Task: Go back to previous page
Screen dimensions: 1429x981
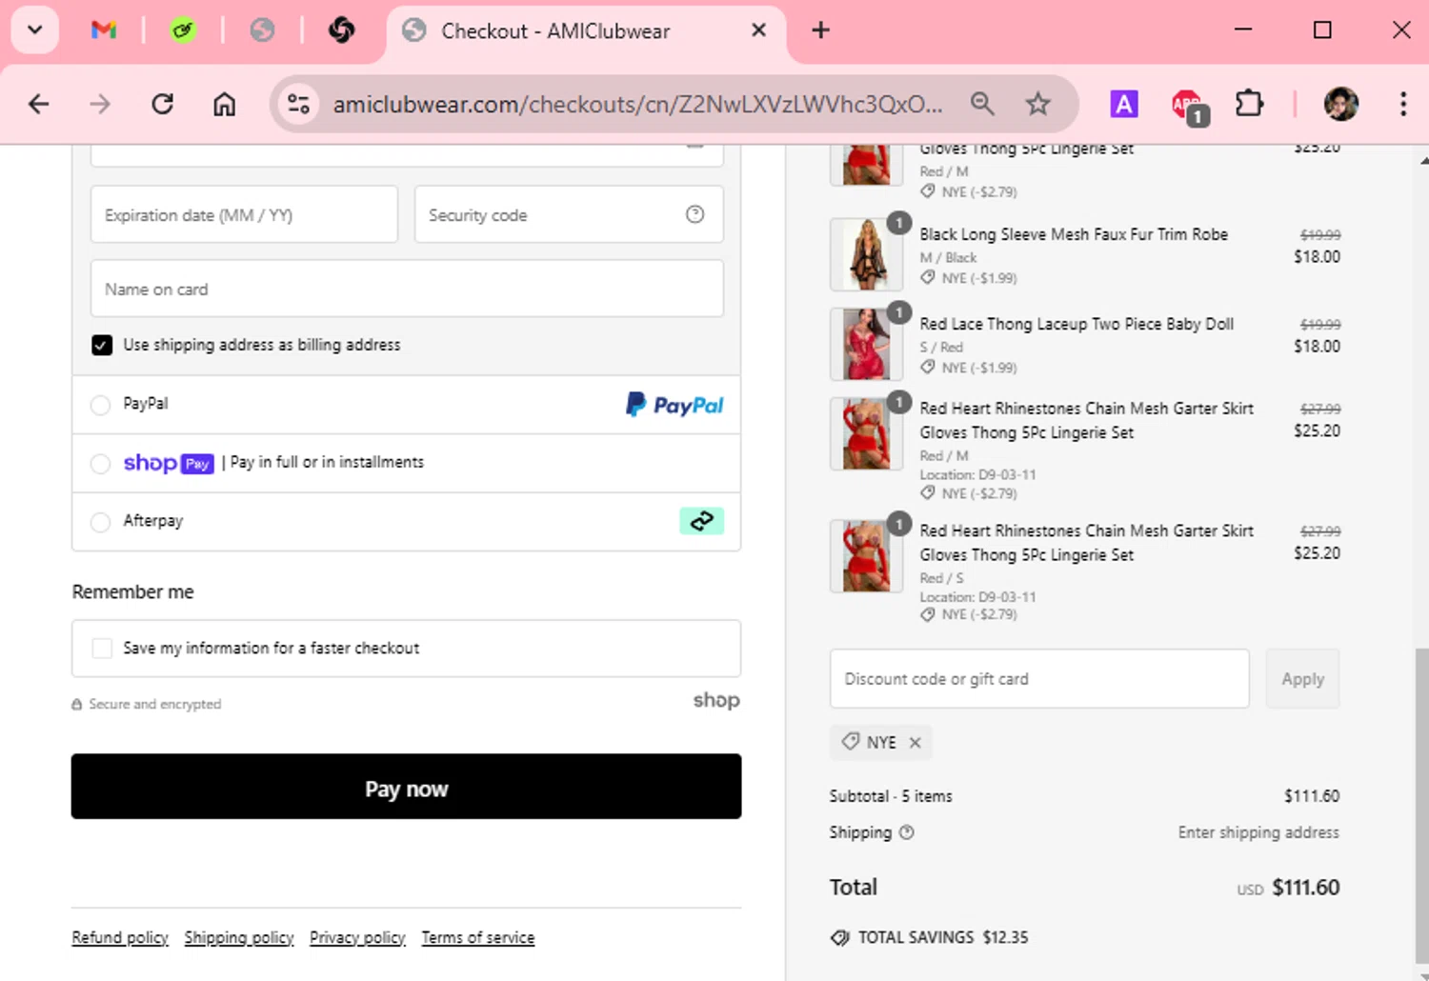Action: (x=39, y=104)
